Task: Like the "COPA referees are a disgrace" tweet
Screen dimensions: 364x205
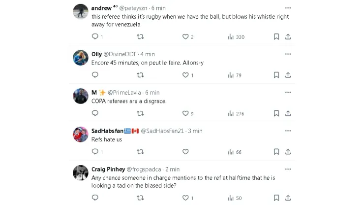Action: click(x=185, y=113)
